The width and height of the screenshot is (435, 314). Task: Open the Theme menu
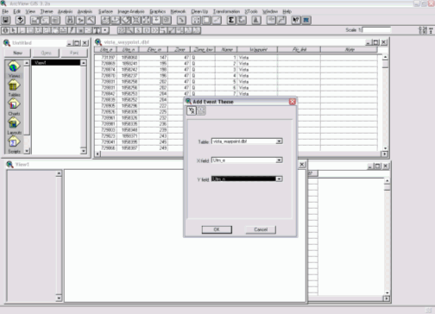(x=47, y=11)
